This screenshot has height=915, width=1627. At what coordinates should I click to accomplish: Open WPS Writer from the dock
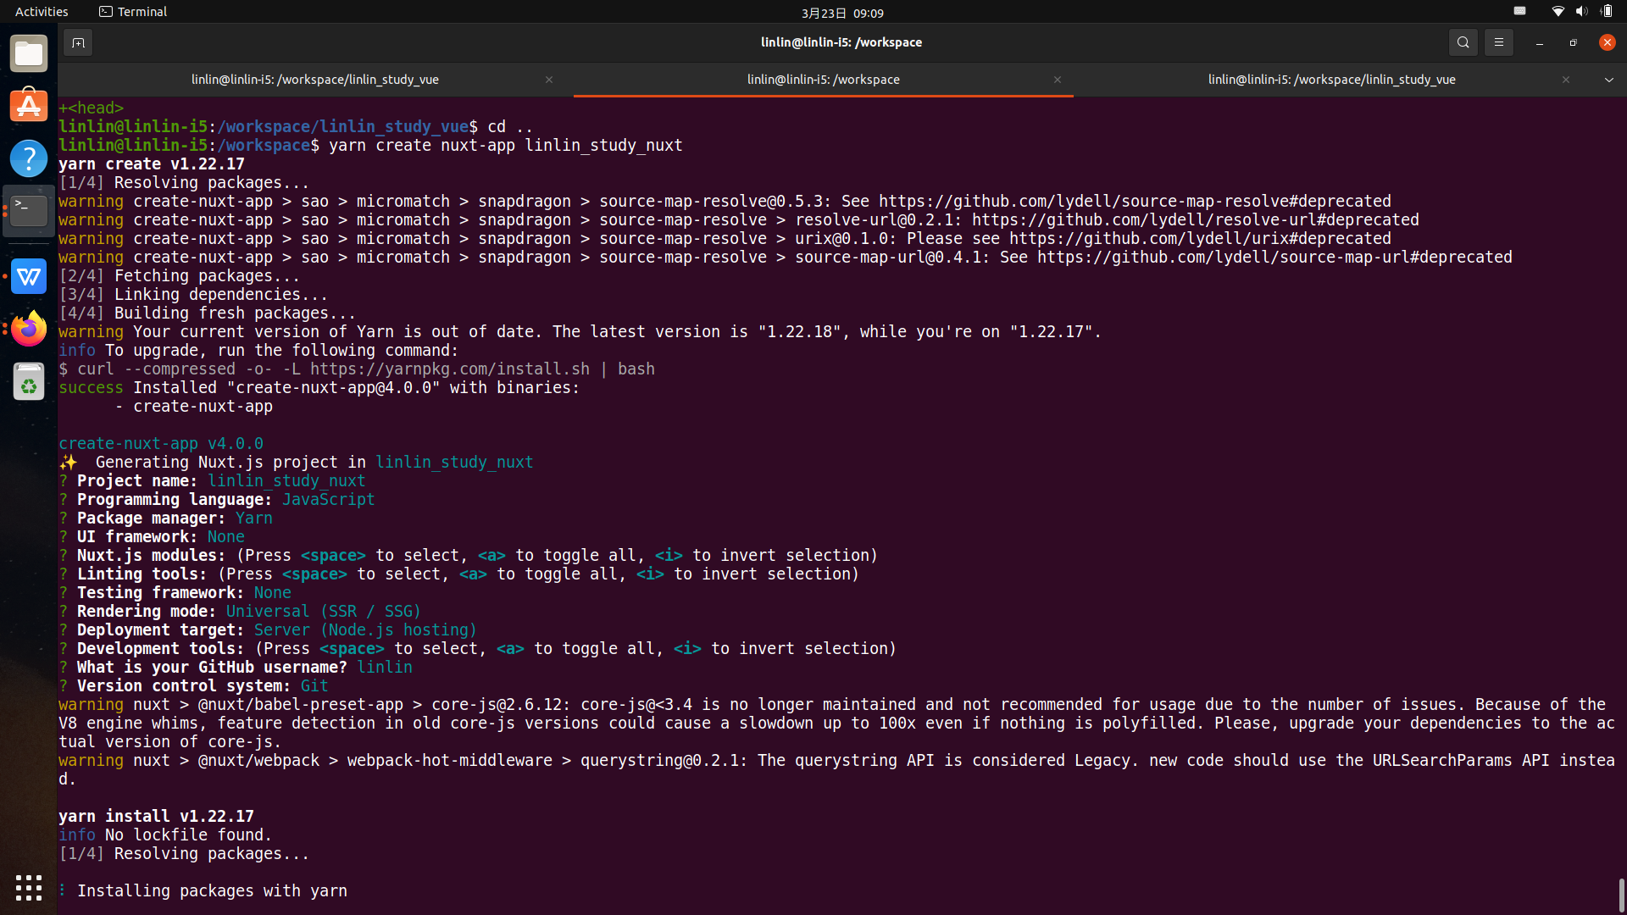point(29,276)
